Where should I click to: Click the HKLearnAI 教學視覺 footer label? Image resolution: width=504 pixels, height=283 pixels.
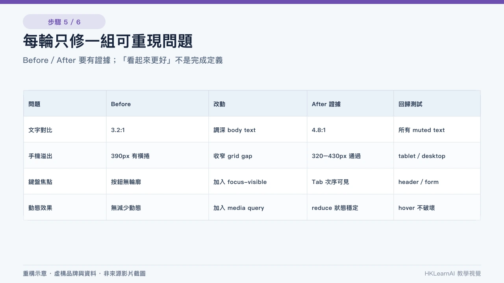tap(453, 273)
